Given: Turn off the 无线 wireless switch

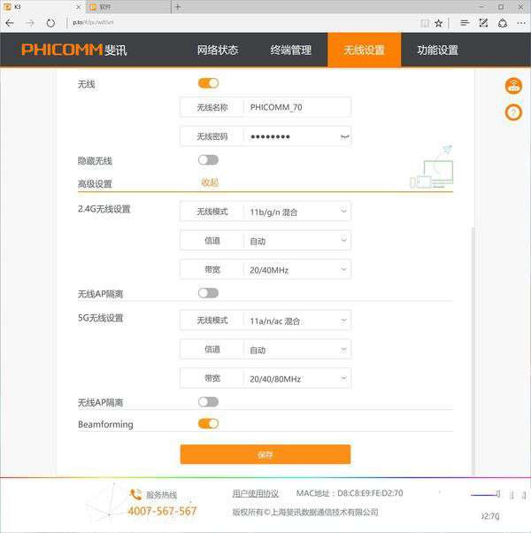Looking at the screenshot, I should point(208,83).
